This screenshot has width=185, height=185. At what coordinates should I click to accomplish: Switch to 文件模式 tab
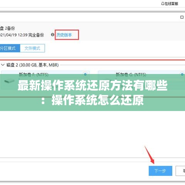(x=32, y=48)
